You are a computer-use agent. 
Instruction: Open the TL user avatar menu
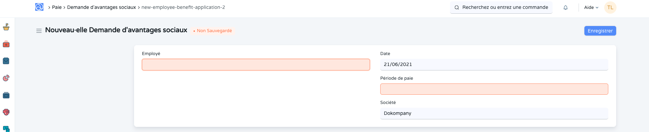tap(610, 8)
